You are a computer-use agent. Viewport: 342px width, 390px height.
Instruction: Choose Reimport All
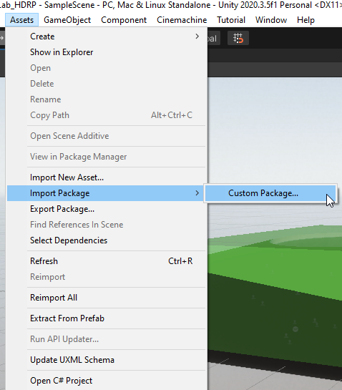106,298
